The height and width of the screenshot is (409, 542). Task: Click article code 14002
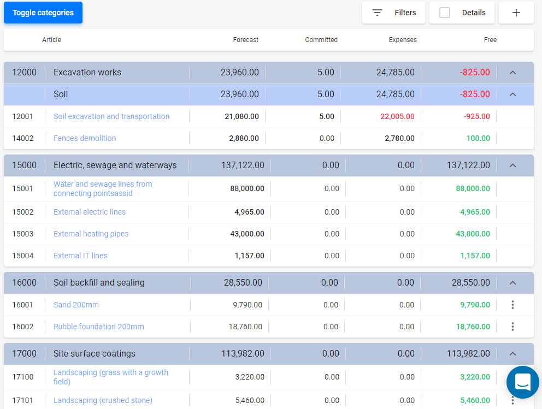point(23,138)
